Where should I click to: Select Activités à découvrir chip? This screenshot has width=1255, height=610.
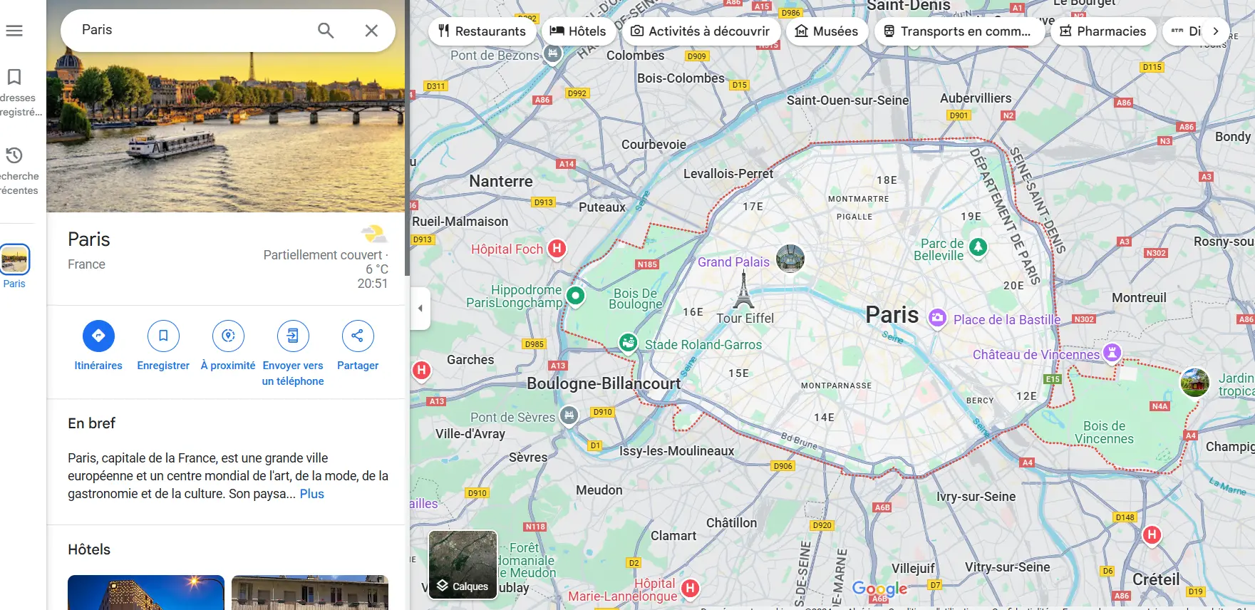click(701, 31)
